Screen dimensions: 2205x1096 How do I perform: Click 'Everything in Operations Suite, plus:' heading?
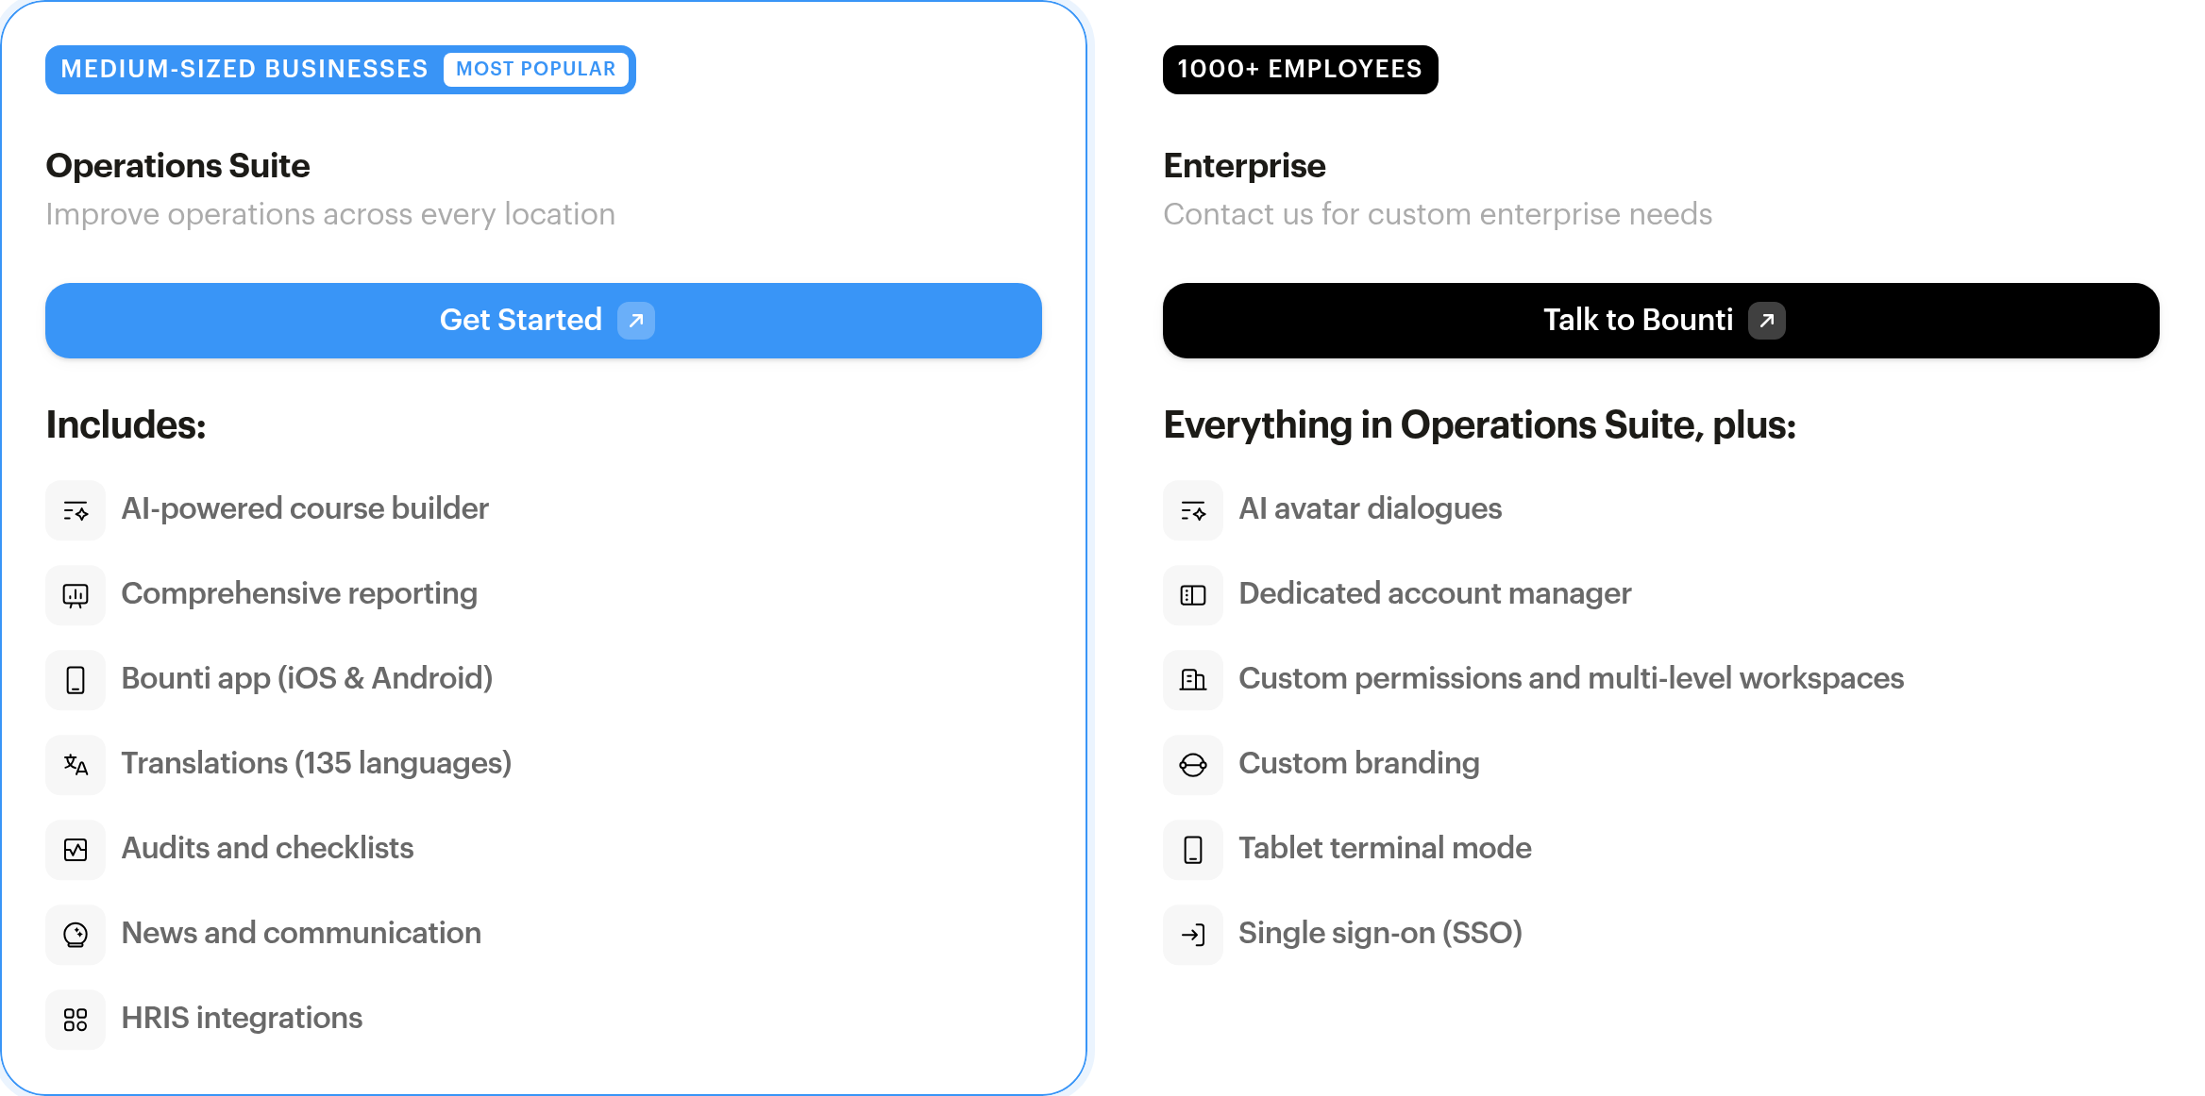click(x=1479, y=425)
